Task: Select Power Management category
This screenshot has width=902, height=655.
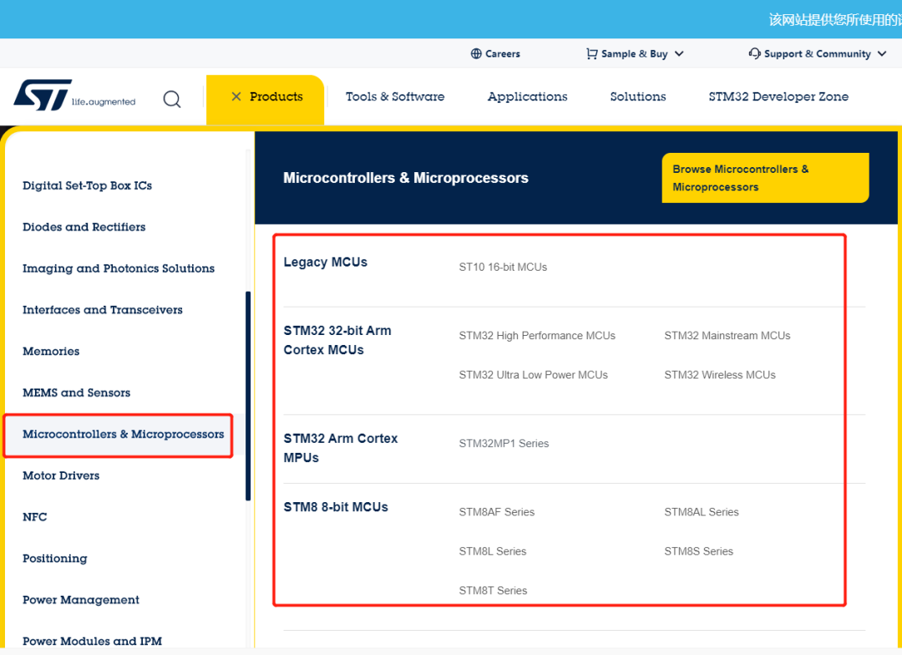Action: point(80,600)
